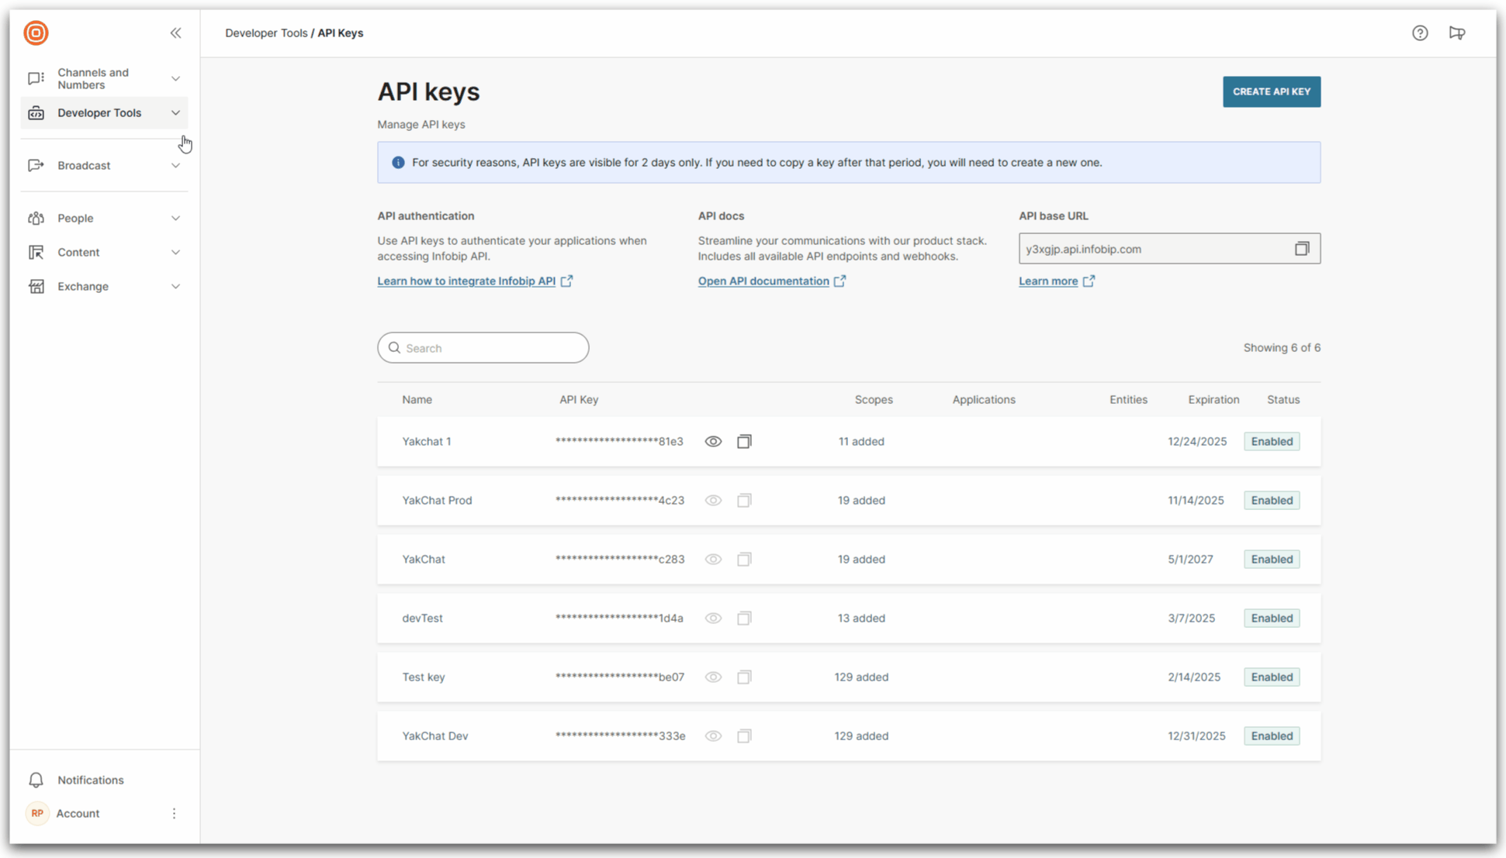Viewport: 1506px width, 858px height.
Task: Copy the YakChat Prod API key
Action: click(744, 500)
